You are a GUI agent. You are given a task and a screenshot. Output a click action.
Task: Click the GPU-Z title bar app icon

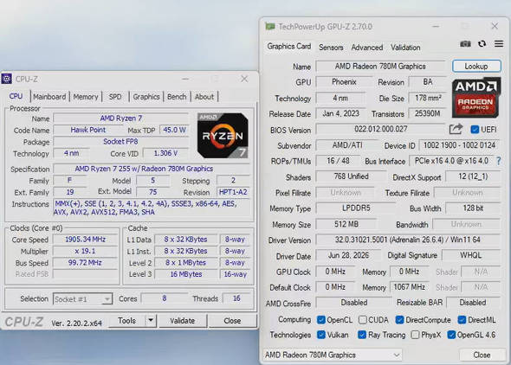point(270,26)
